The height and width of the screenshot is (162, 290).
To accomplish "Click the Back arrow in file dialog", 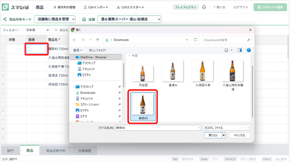I will click(74, 40).
